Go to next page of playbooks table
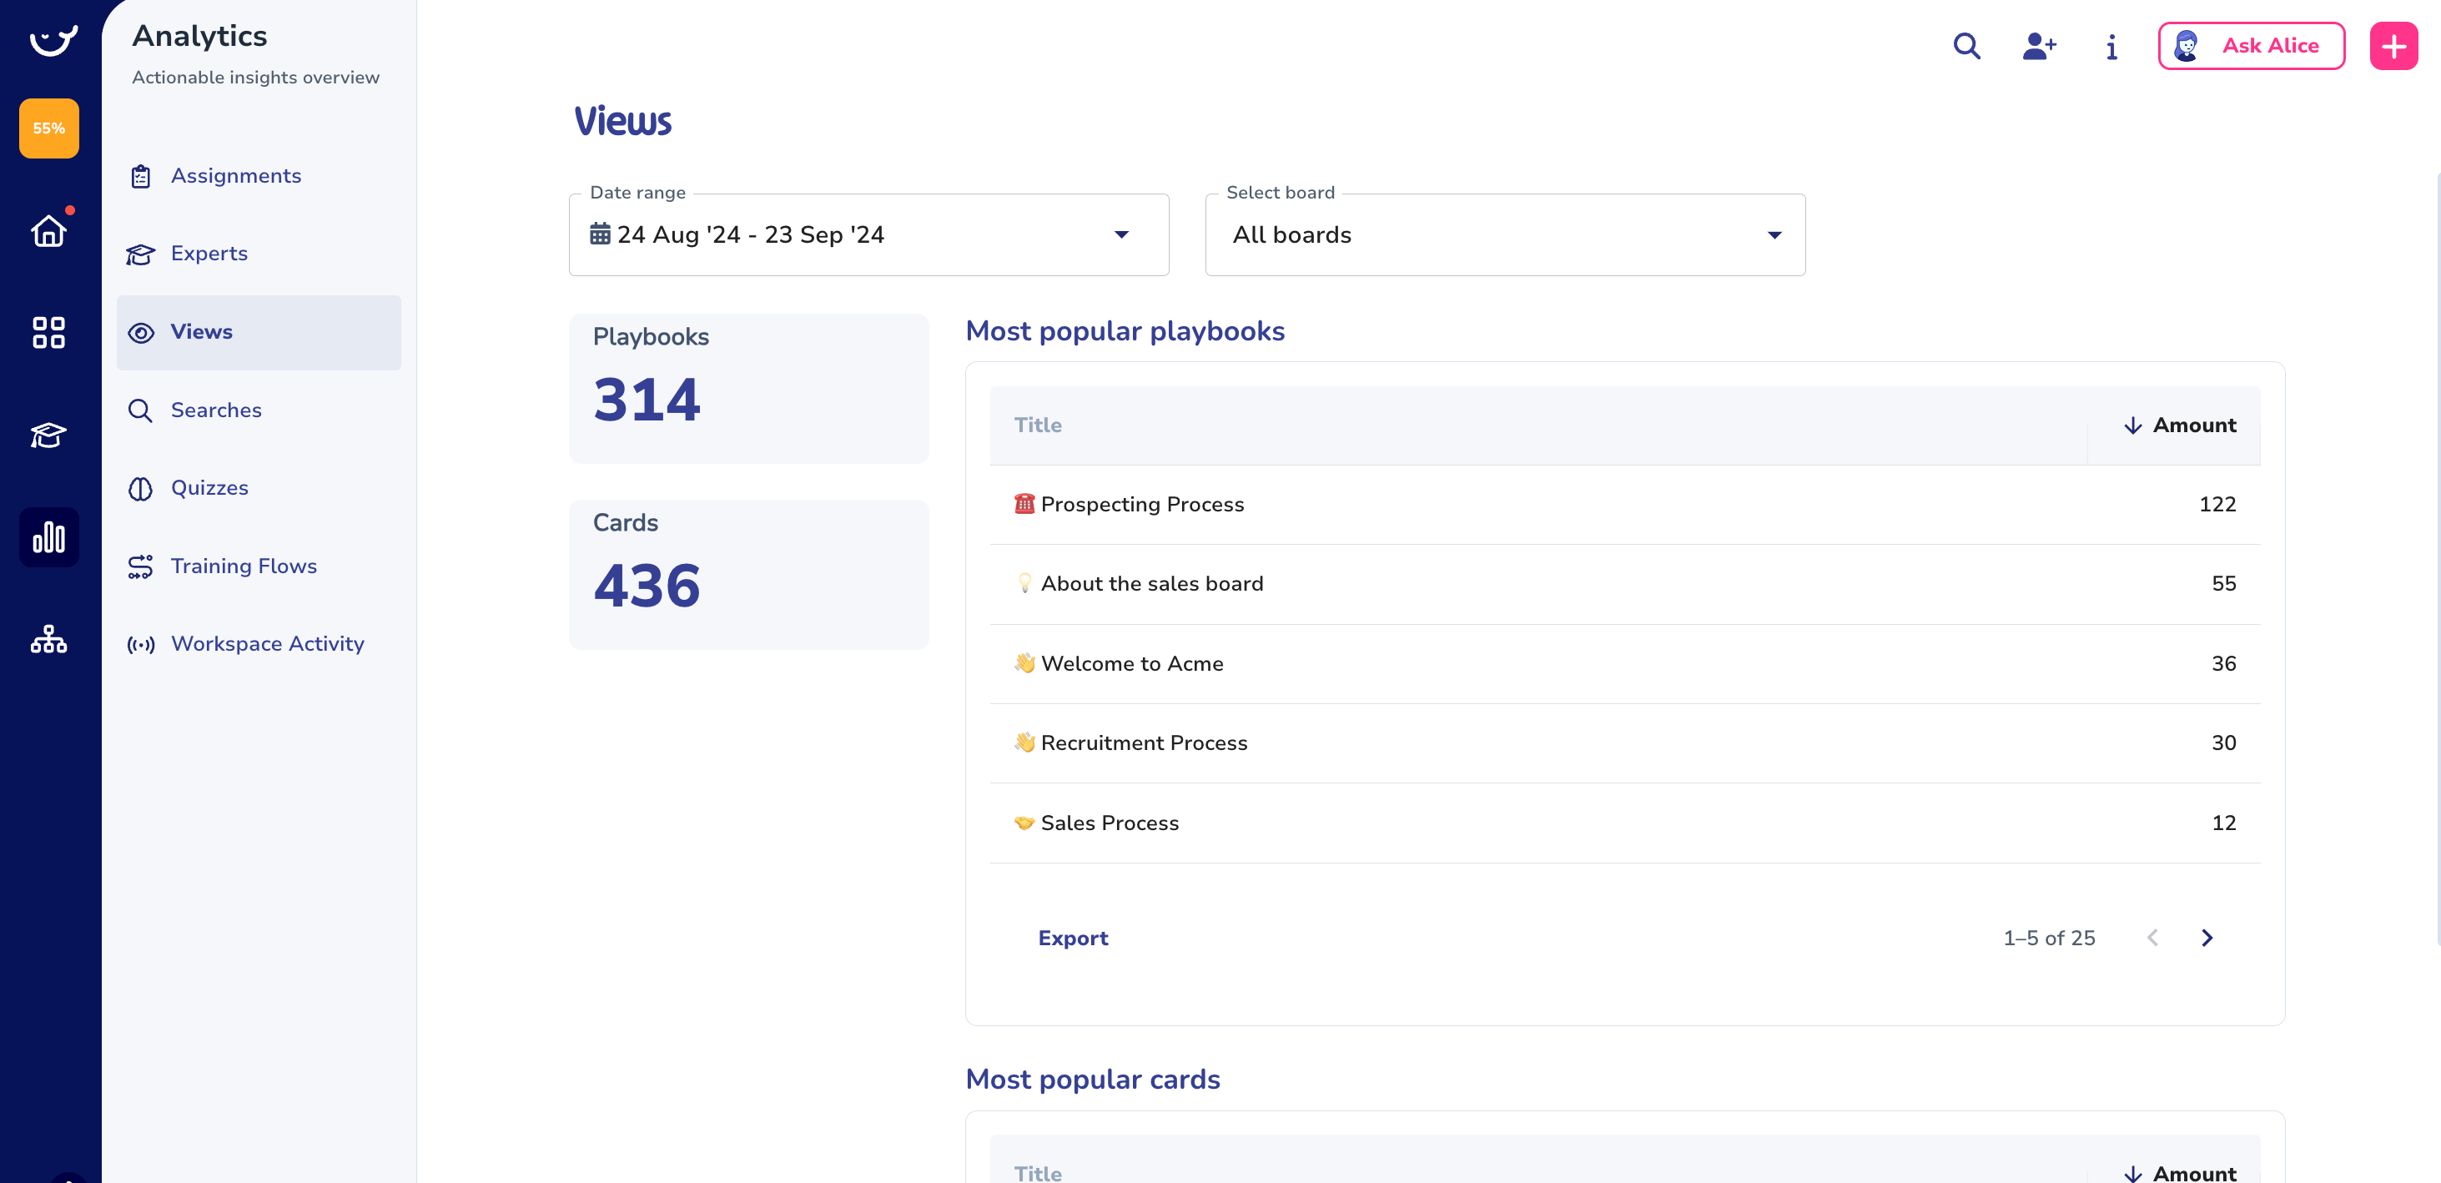Viewport: 2441px width, 1183px height. tap(2207, 938)
